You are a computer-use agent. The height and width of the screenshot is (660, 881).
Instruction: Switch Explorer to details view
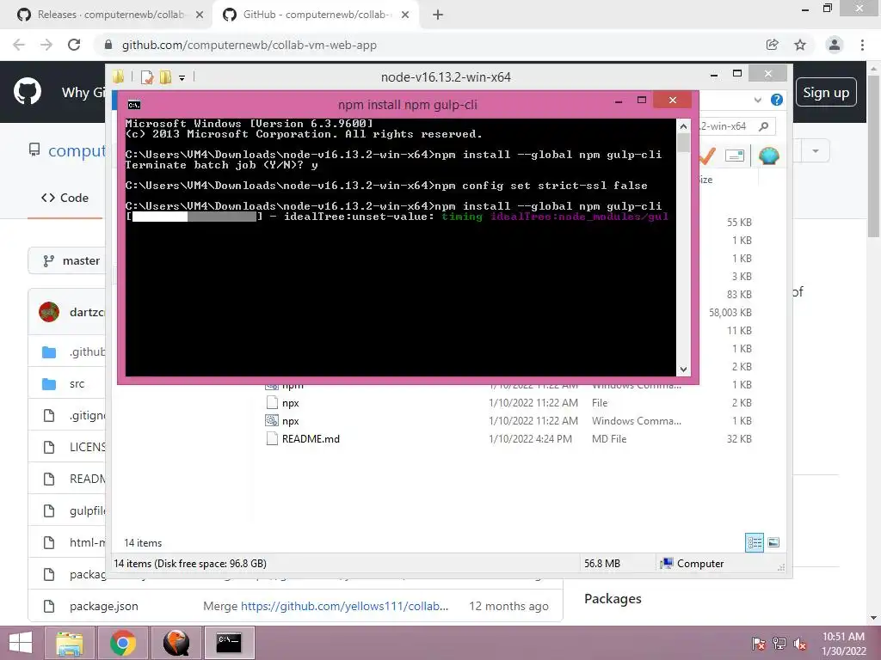755,542
